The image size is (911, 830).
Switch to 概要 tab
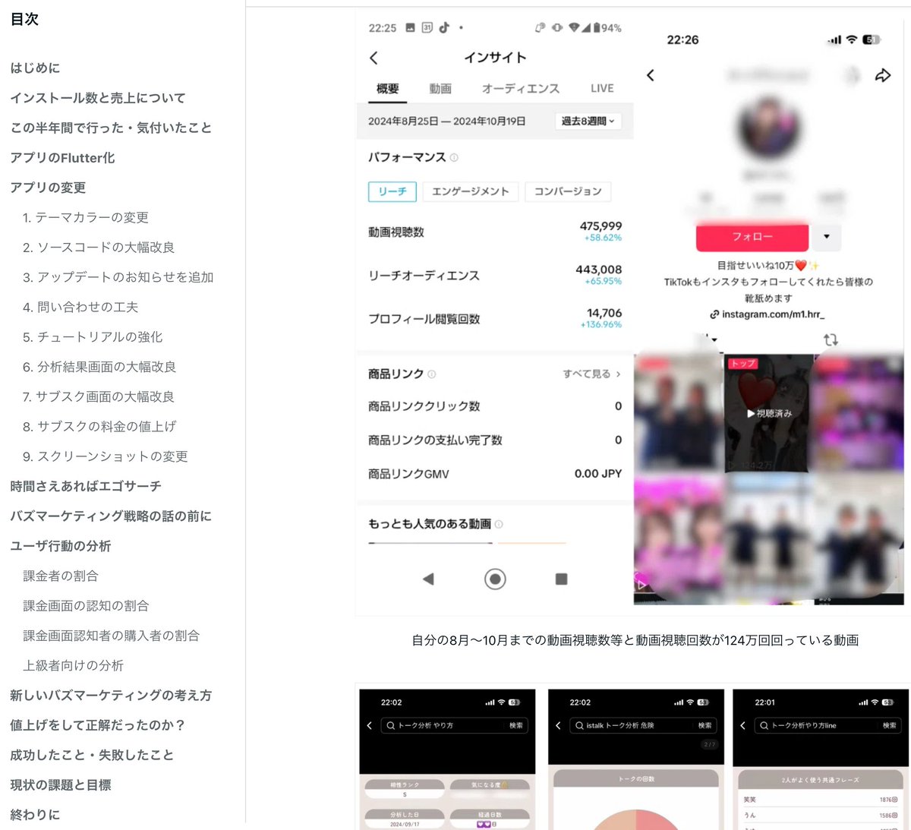(x=388, y=89)
